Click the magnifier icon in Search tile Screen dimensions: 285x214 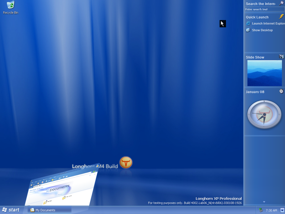281,4
